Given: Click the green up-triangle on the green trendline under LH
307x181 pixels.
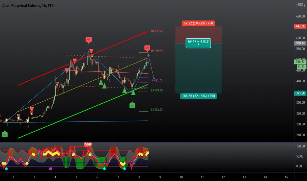Looking at the screenshot, I should tap(133, 93).
